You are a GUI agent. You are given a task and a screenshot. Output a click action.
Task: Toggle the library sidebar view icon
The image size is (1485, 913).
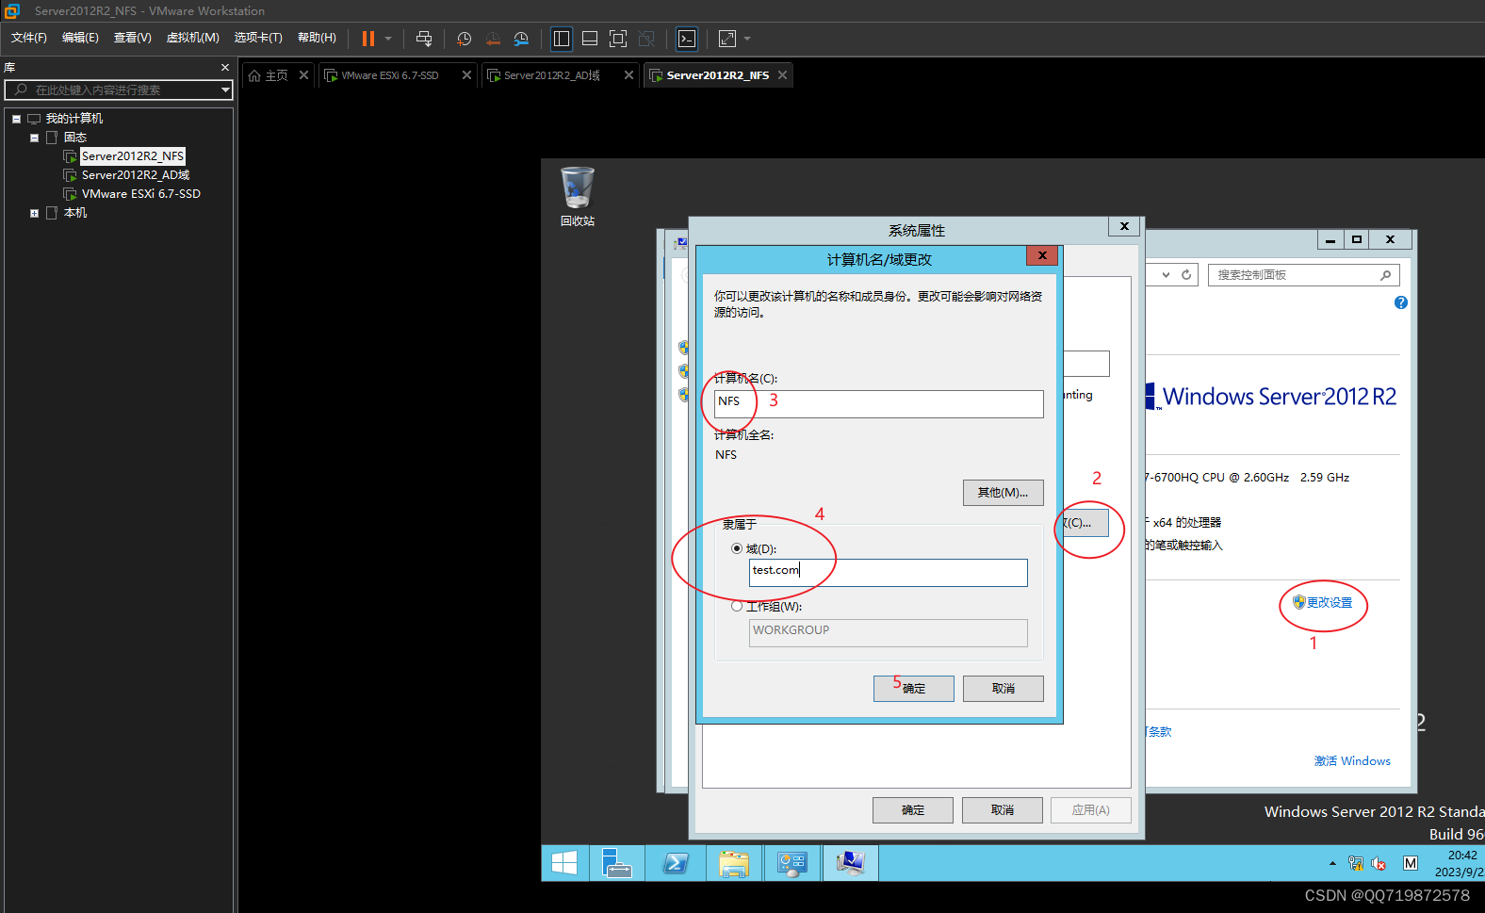click(x=562, y=39)
